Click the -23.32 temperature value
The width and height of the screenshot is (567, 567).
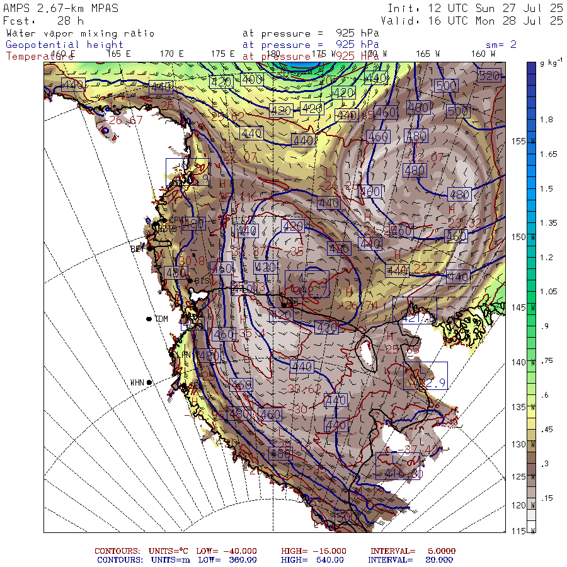462,223
